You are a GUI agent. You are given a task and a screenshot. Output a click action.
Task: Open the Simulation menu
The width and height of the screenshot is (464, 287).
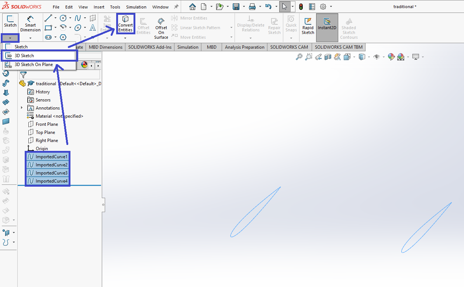(x=136, y=7)
